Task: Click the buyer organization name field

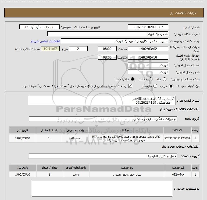Action: 108,34
